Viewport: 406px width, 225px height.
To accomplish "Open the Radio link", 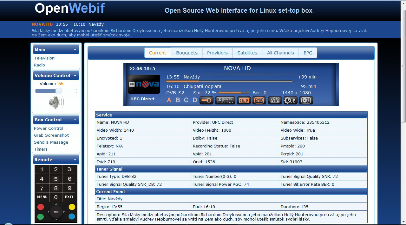I will point(40,65).
